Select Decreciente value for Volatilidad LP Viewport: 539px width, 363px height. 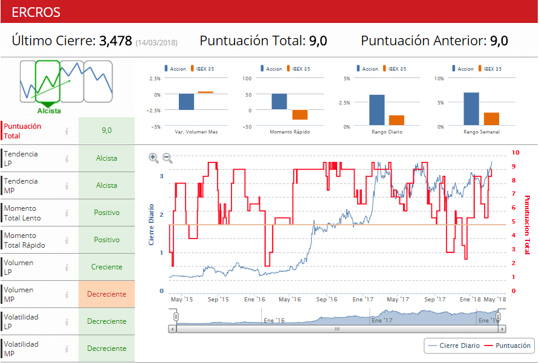click(x=106, y=321)
